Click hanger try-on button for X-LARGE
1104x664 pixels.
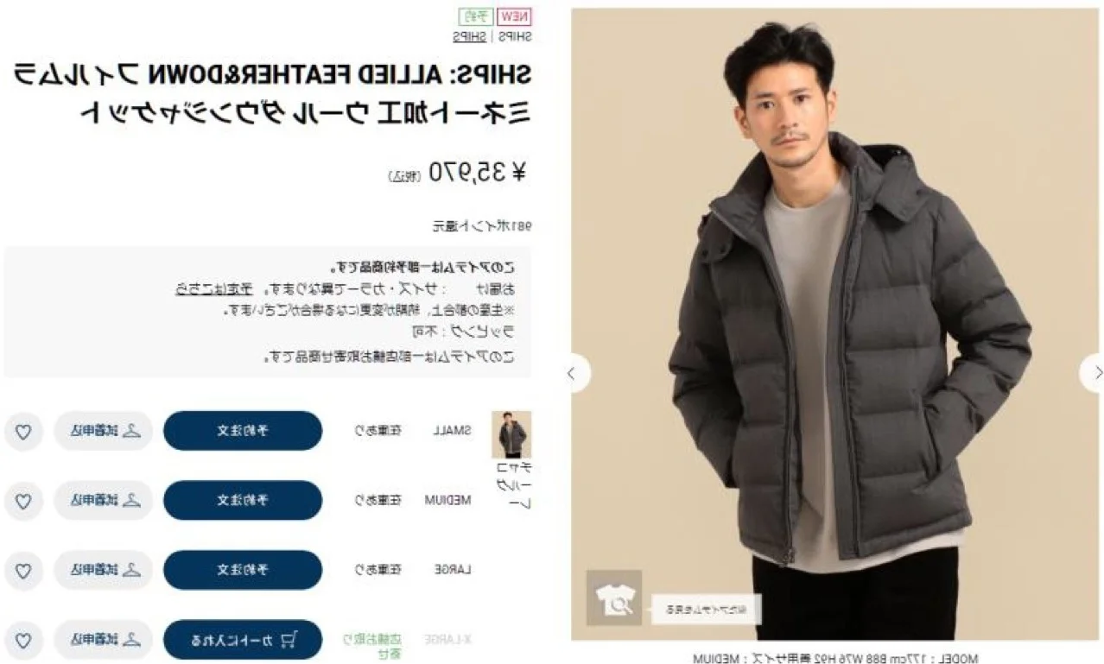104,641
